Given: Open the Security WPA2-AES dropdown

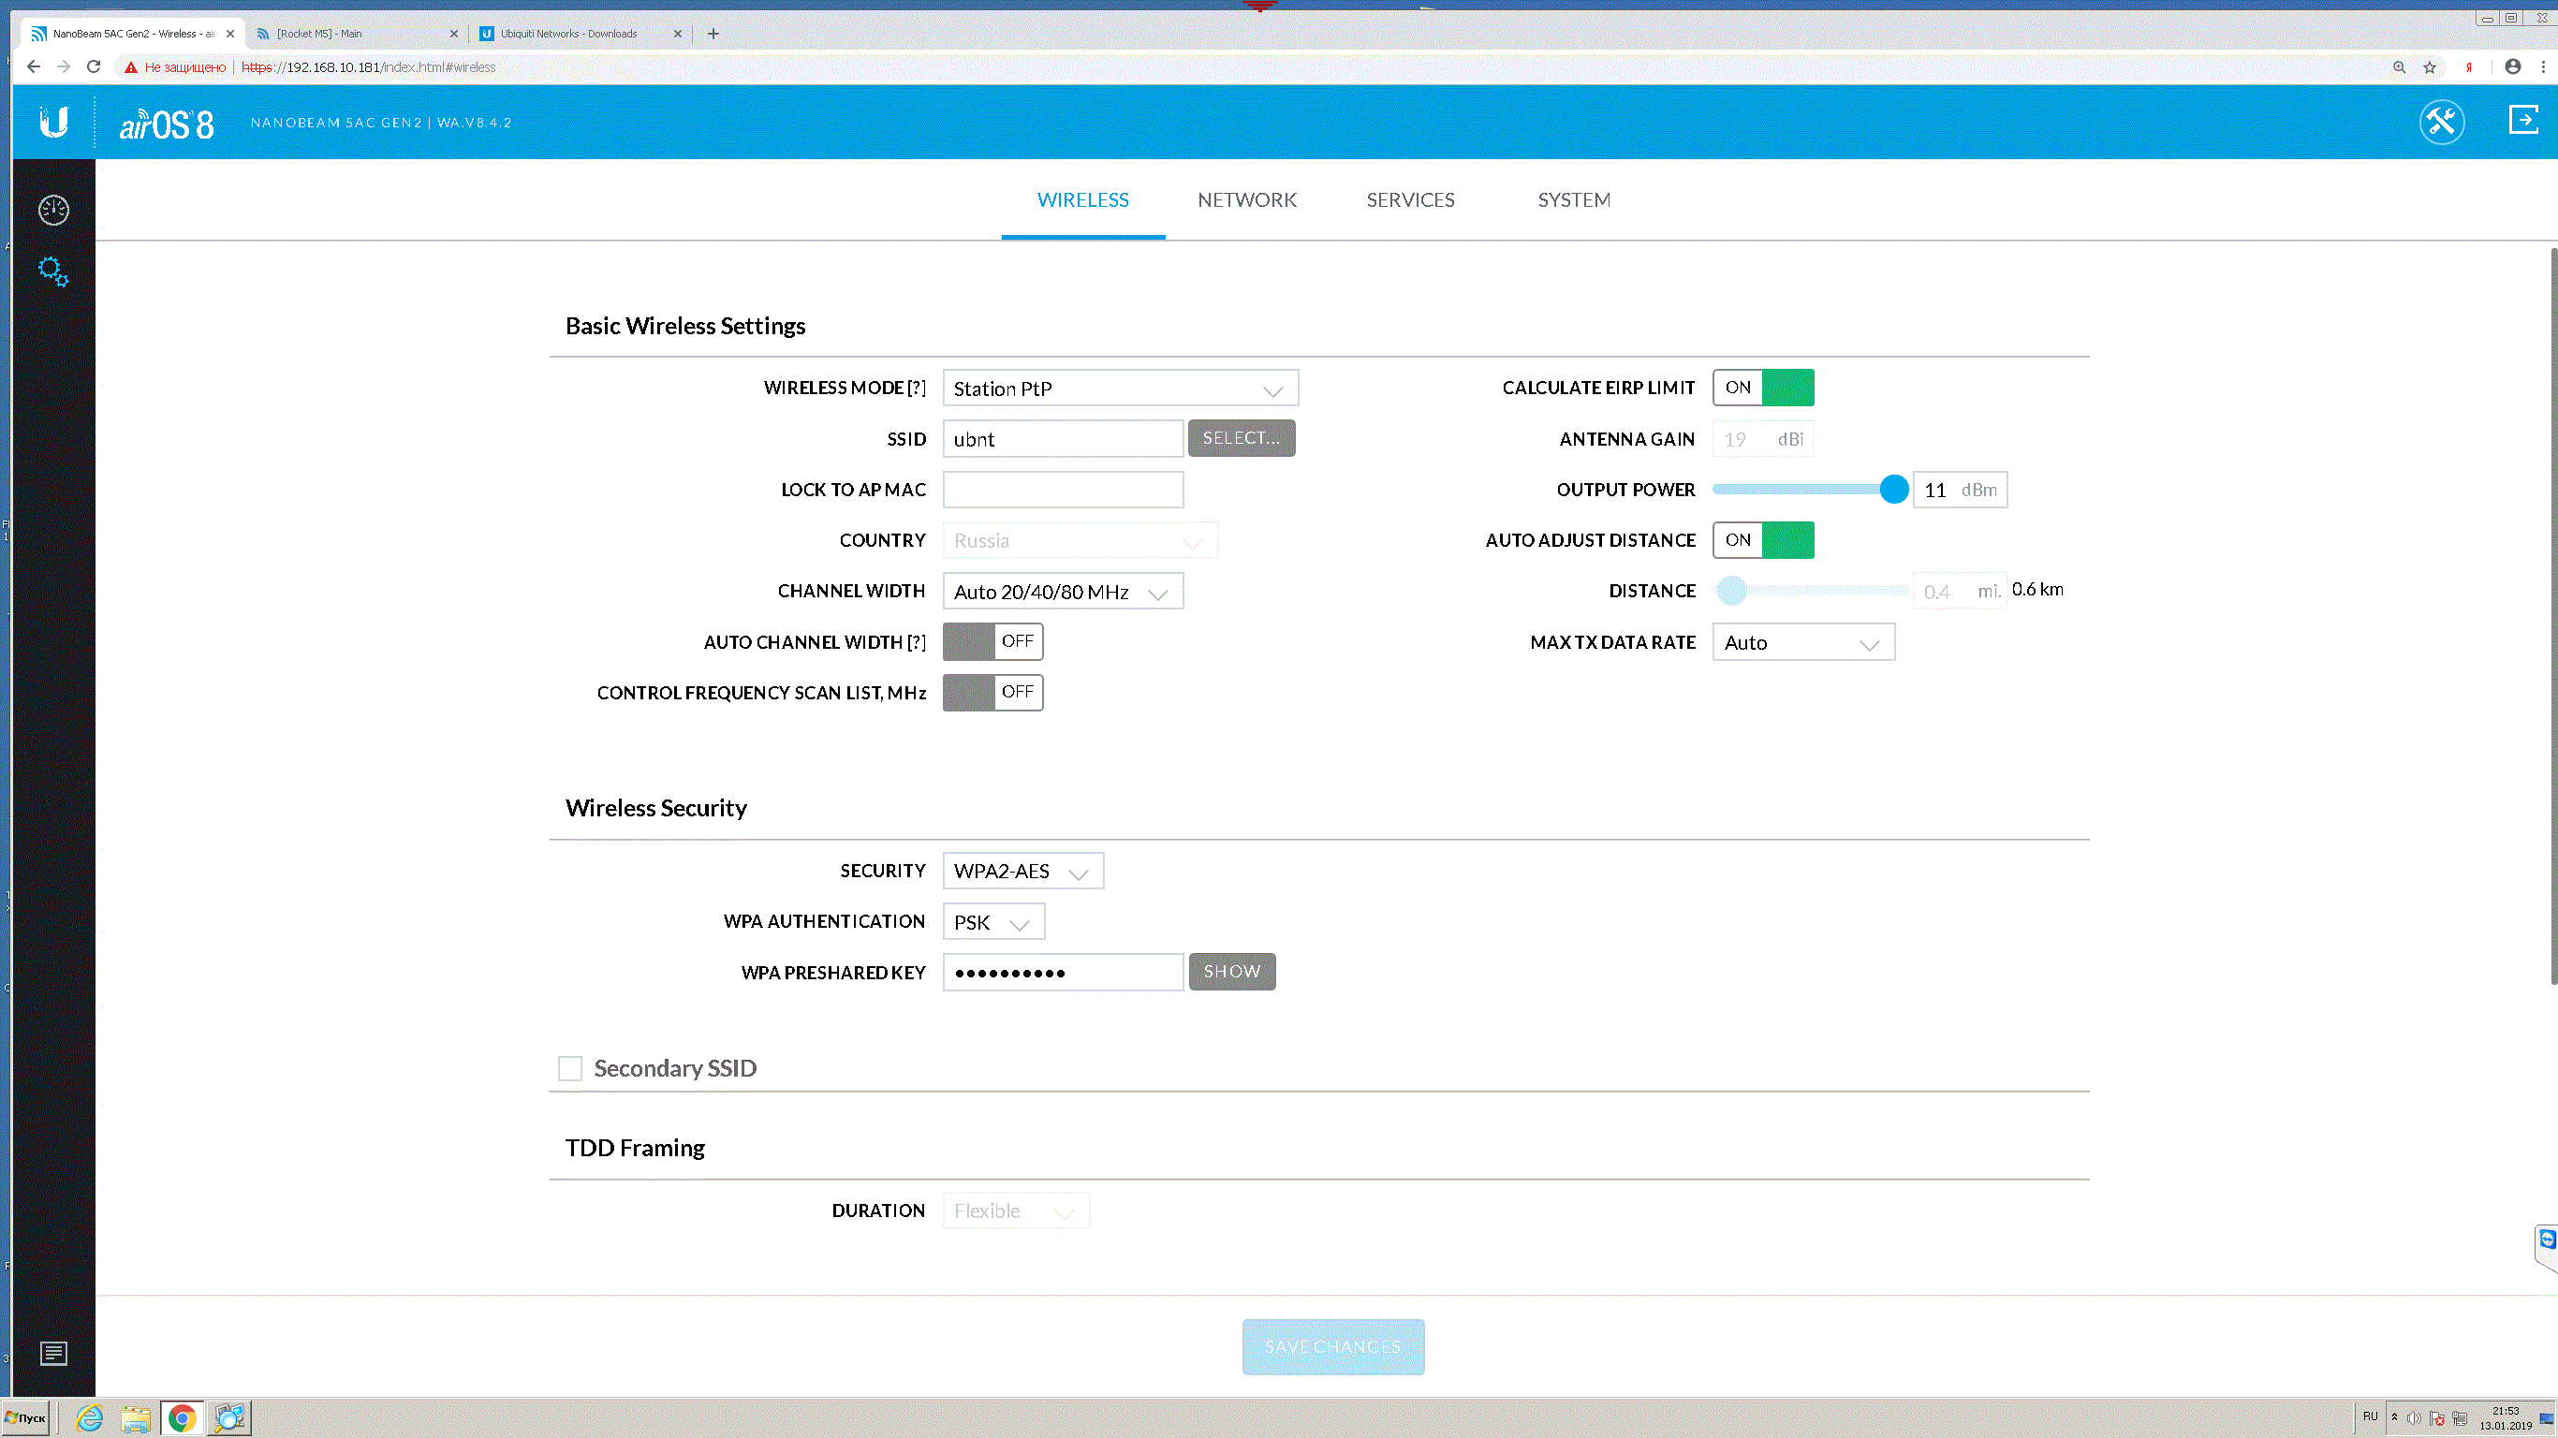Looking at the screenshot, I should point(1022,871).
